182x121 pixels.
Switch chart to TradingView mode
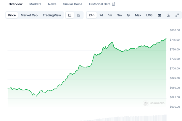52,15
